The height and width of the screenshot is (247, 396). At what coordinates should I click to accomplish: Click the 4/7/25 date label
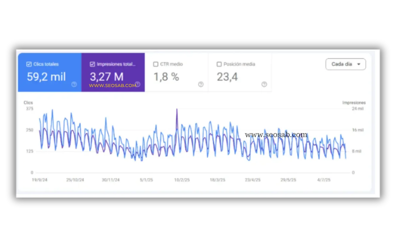tap(324, 180)
